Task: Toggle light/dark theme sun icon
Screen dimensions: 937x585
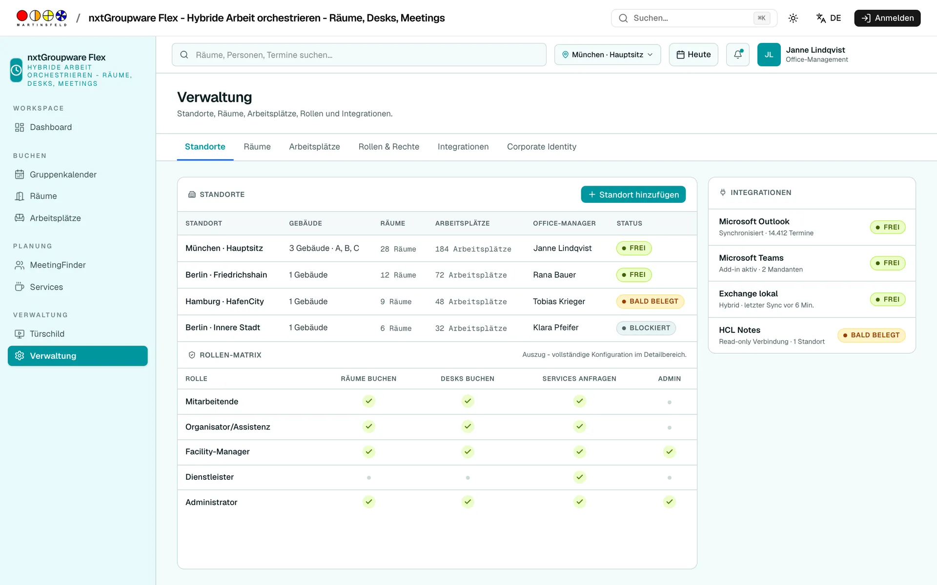Action: [x=793, y=18]
